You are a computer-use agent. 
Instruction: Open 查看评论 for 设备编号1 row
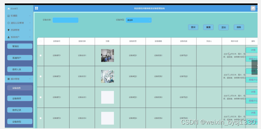pos(252,59)
